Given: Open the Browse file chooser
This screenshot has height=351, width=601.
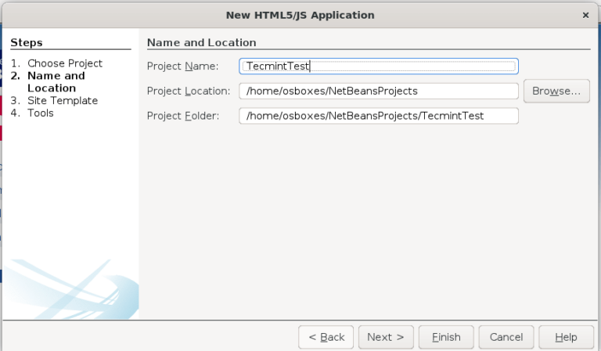Looking at the screenshot, I should point(556,91).
